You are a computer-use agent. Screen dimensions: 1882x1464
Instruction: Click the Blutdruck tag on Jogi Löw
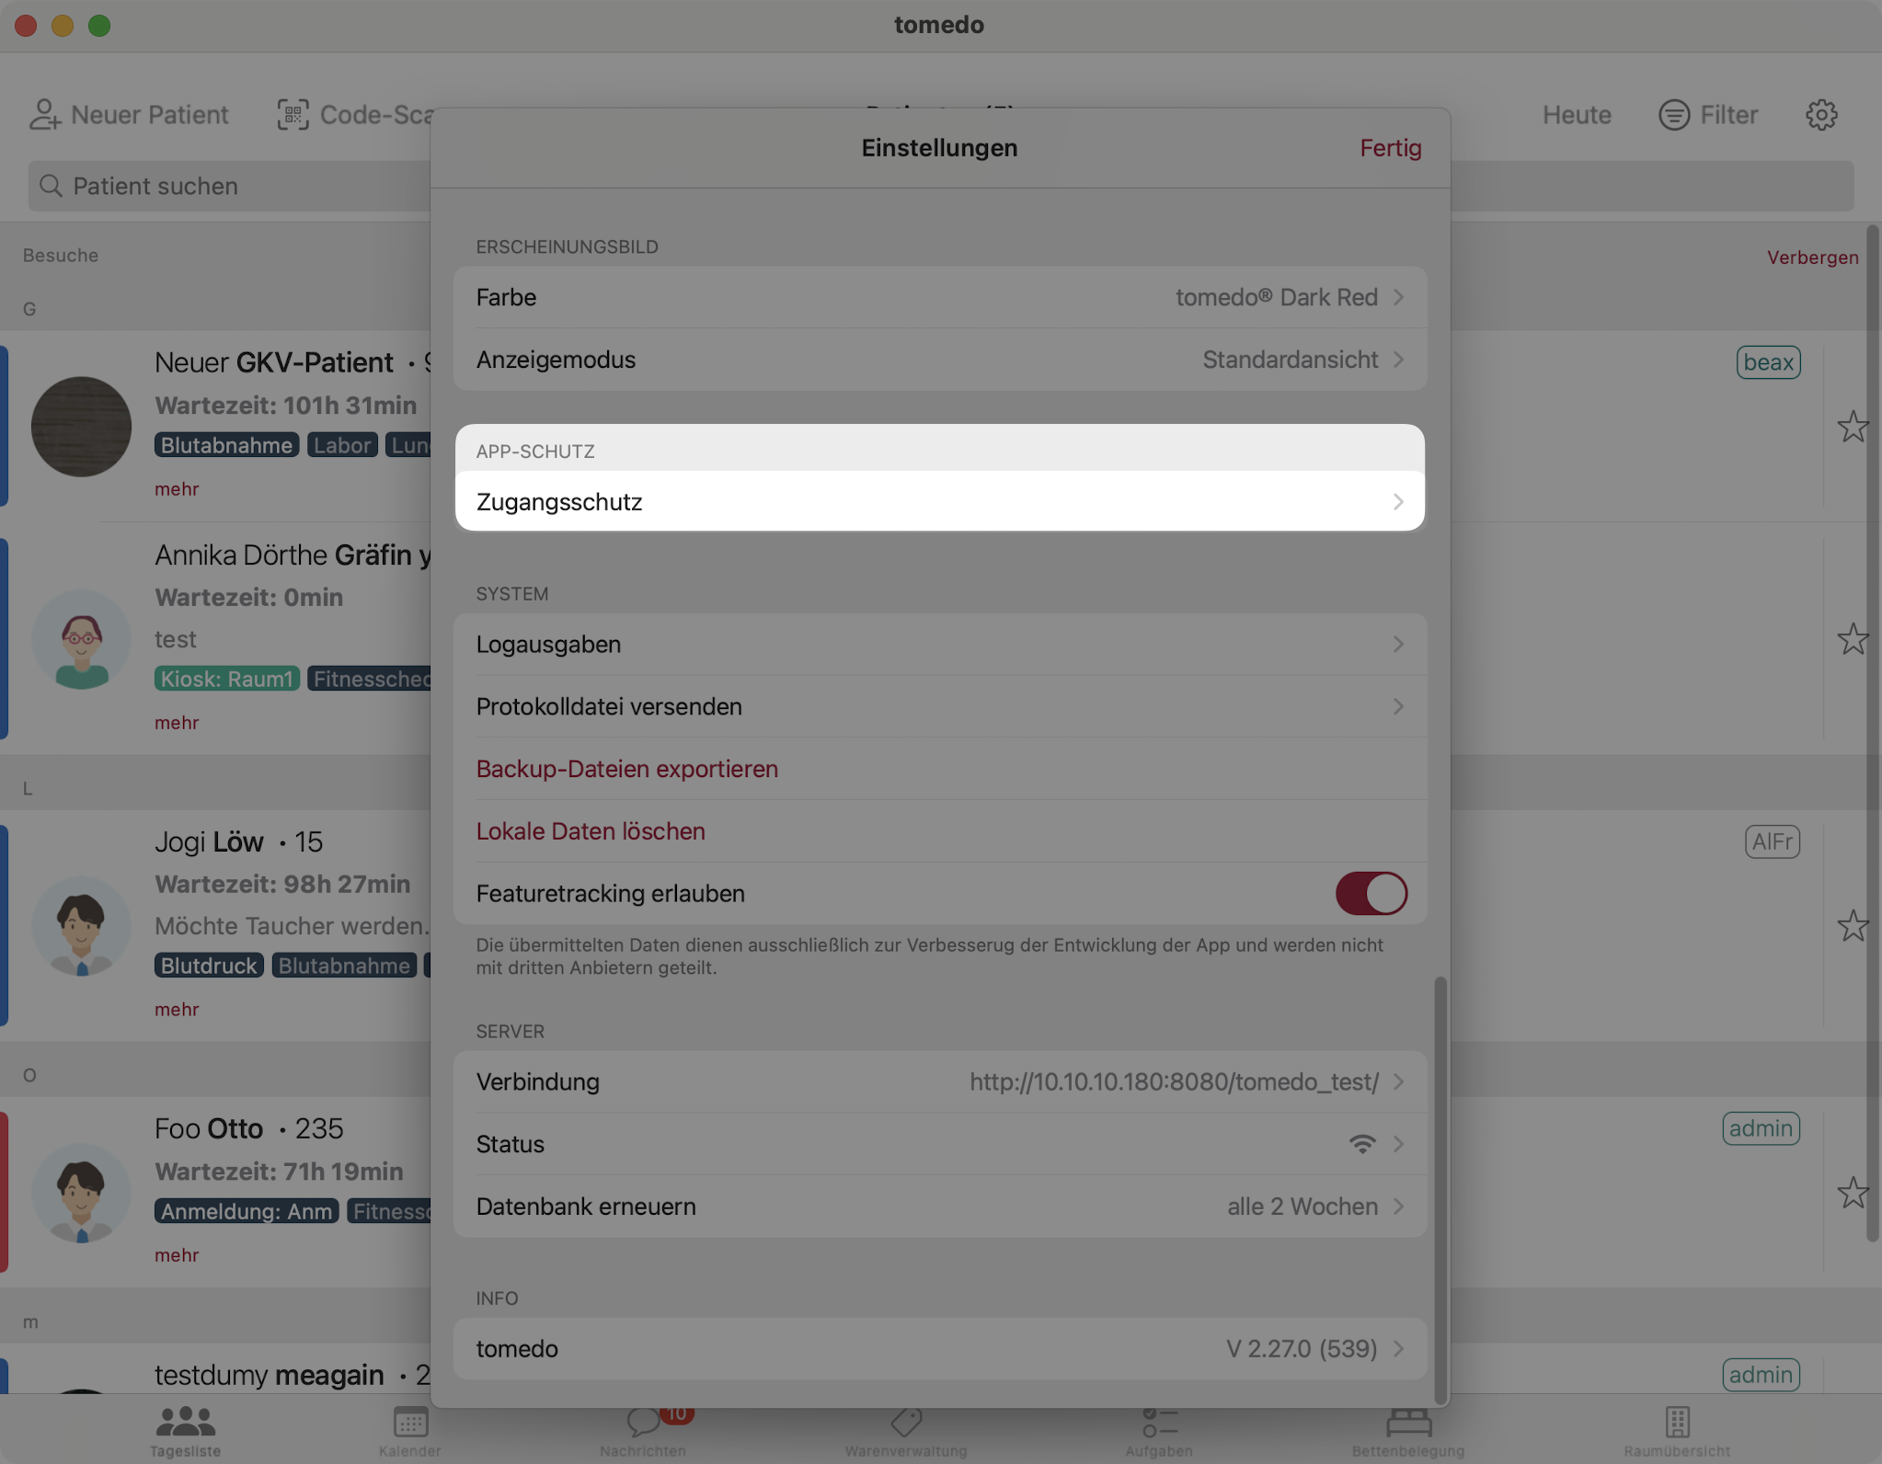point(210,966)
